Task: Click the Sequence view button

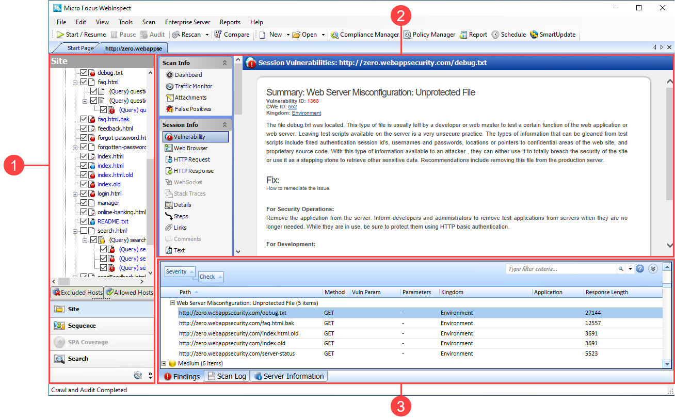Action: [x=82, y=326]
